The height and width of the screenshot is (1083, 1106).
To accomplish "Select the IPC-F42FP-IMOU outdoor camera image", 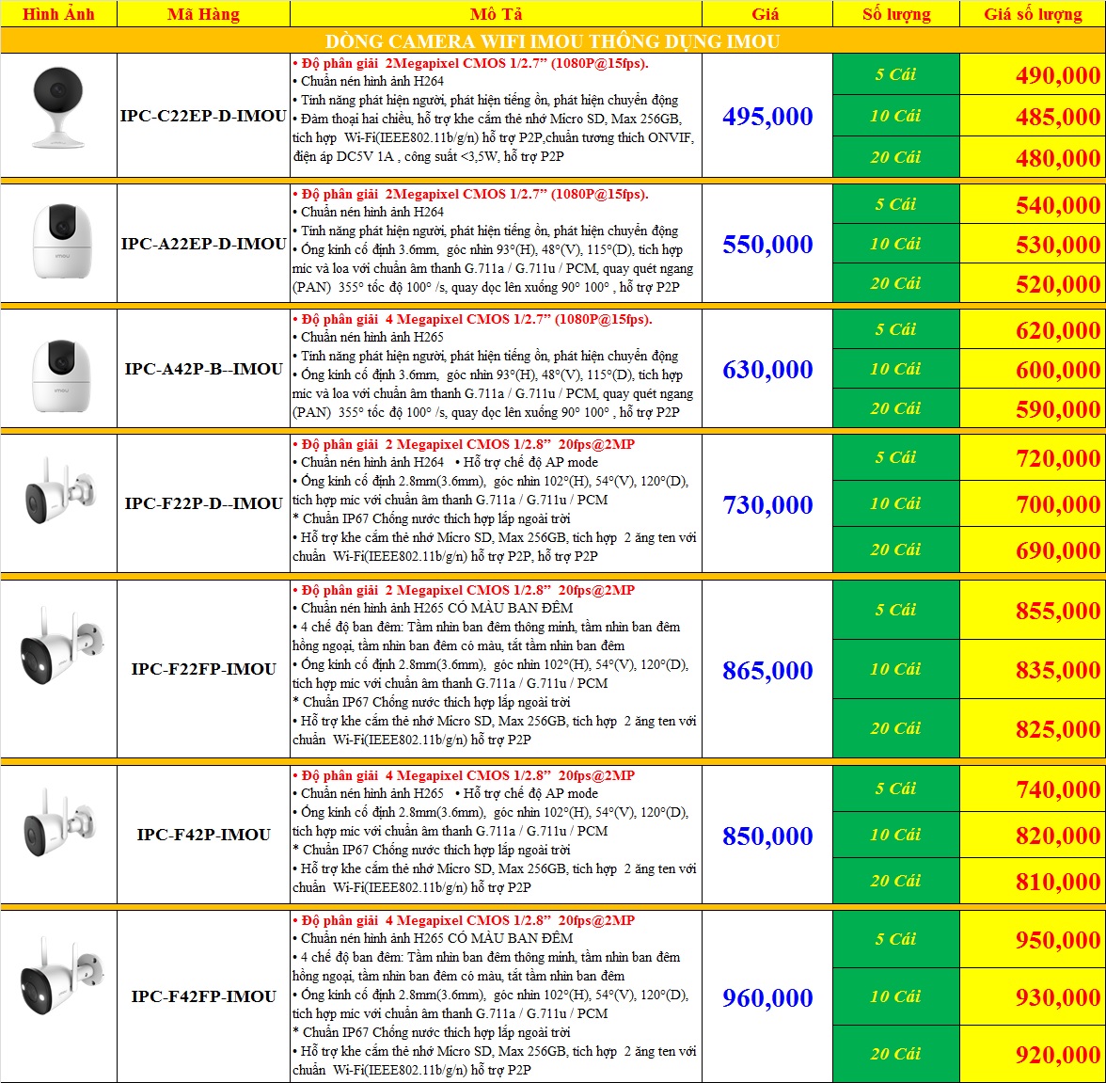I will 61,975.
